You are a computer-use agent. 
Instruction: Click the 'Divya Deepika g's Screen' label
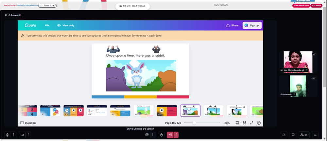click(x=141, y=129)
